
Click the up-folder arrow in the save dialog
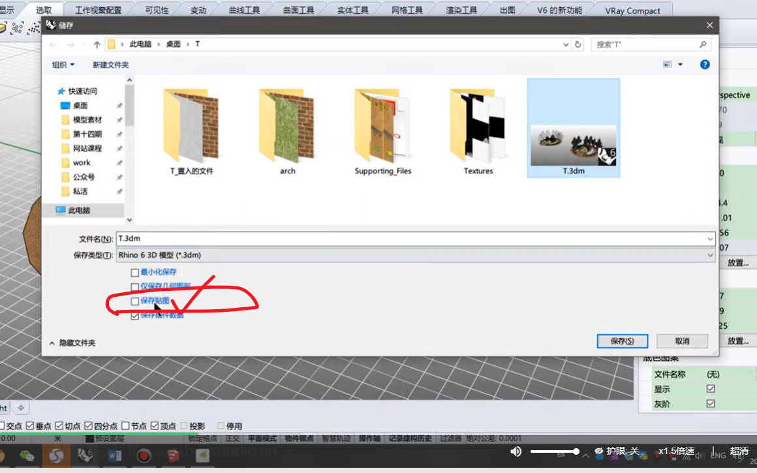coord(97,44)
